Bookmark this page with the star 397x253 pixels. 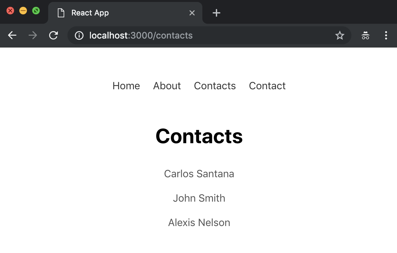tap(340, 35)
